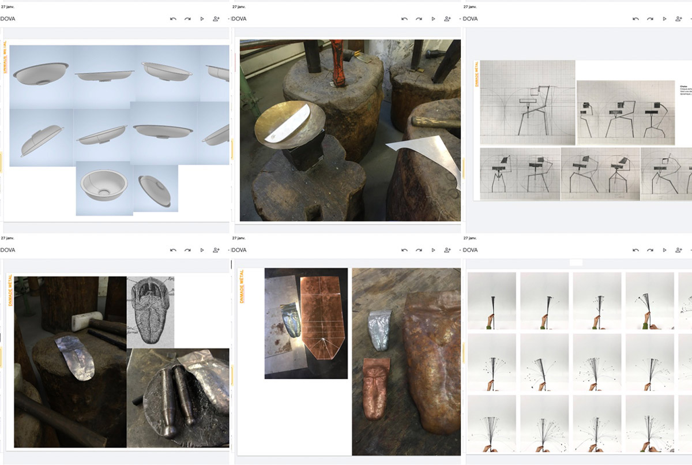Redo in the tongue anatomy slide window
The width and height of the screenshot is (692, 465).
[x=187, y=250]
